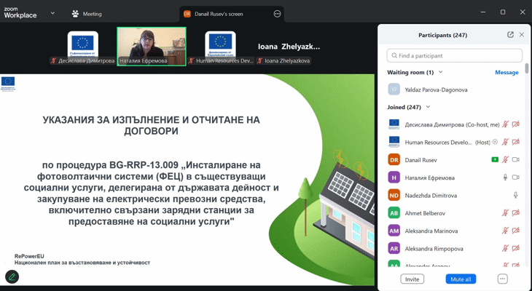The height and width of the screenshot is (291, 532).
Task: Close the Participants panel
Action: coord(522,34)
